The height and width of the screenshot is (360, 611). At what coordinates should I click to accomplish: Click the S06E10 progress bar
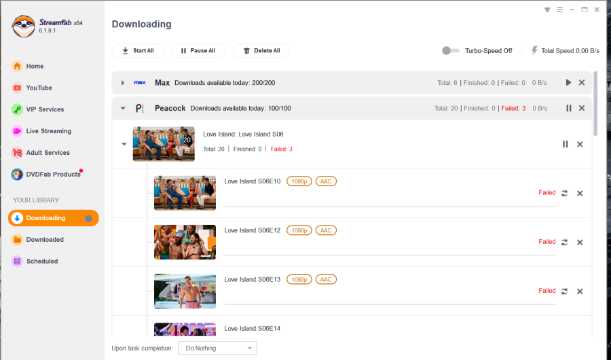pos(390,206)
